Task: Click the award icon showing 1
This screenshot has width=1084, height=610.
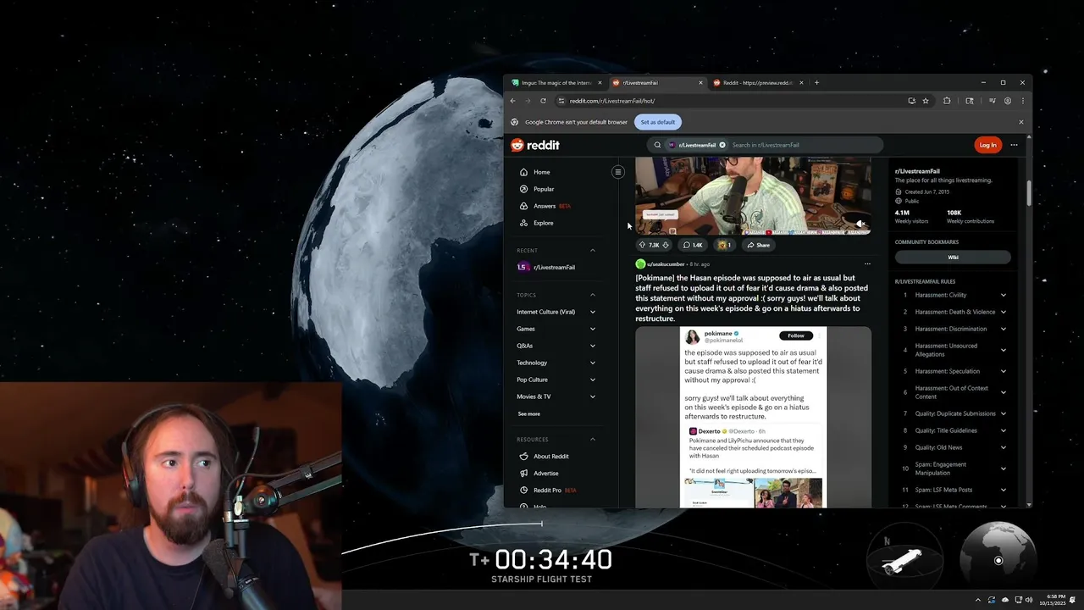Action: pos(724,245)
